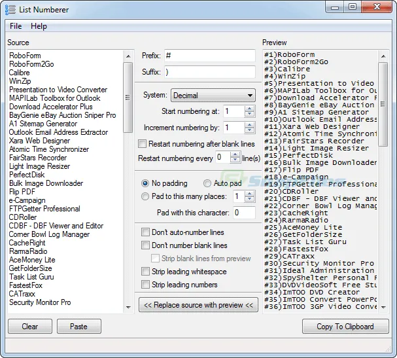The height and width of the screenshot is (358, 397).
Task: Enable Strip leading numbers checkbox
Action: 145,285
